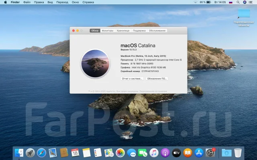257x160 pixels.
Task: Open System Preferences with update badge
Action: pos(210,153)
